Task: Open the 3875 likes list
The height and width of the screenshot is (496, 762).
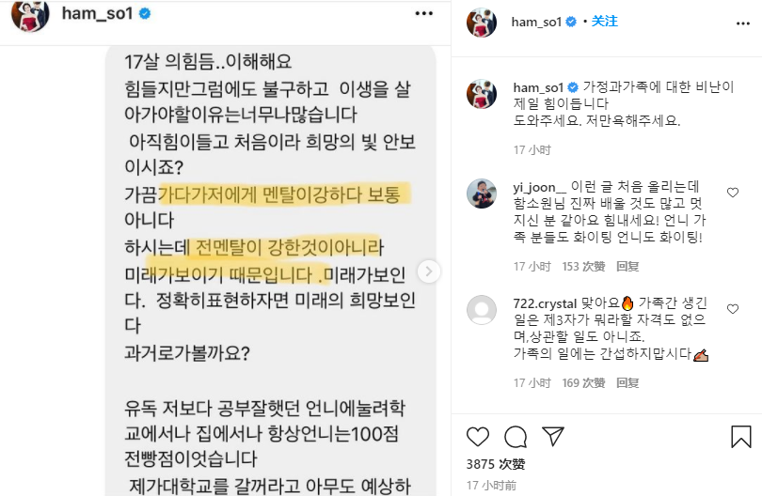Action: [495, 464]
